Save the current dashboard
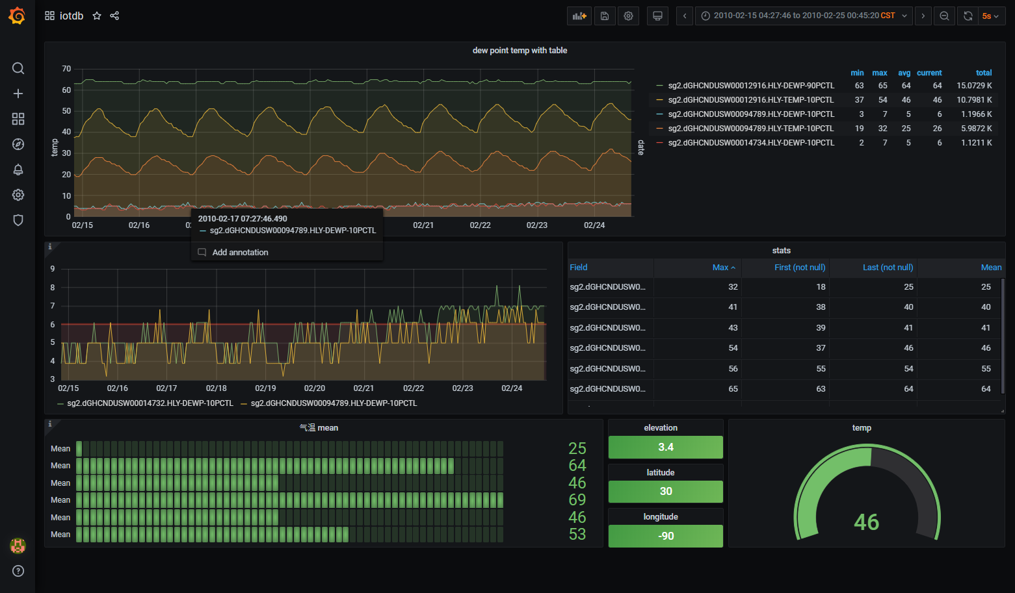Viewport: 1015px width, 593px height. [x=604, y=16]
